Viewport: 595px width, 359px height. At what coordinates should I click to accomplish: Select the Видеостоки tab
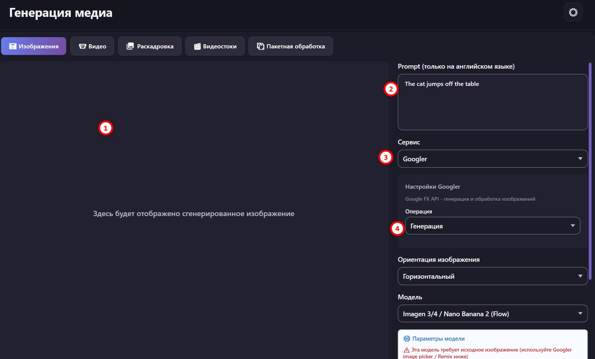click(215, 46)
